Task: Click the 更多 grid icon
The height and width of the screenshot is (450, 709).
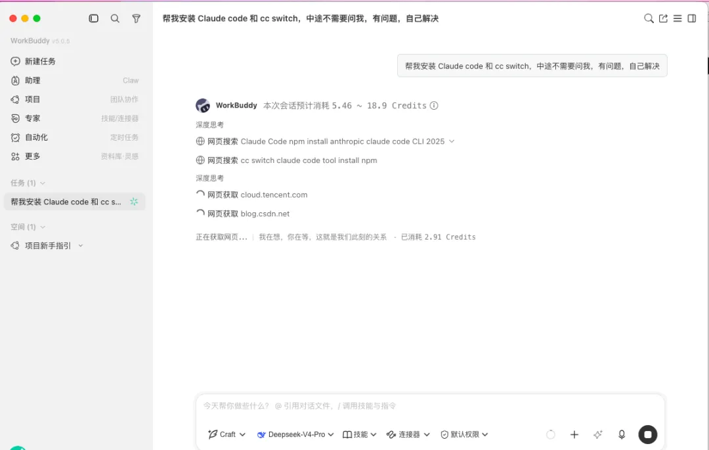Action: pyautogui.click(x=15, y=156)
